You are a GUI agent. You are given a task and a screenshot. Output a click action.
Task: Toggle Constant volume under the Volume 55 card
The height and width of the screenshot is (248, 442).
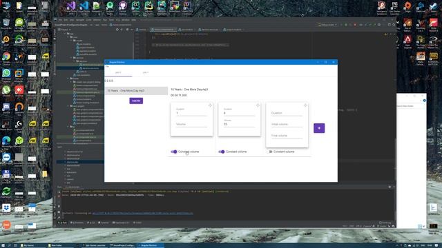point(222,152)
